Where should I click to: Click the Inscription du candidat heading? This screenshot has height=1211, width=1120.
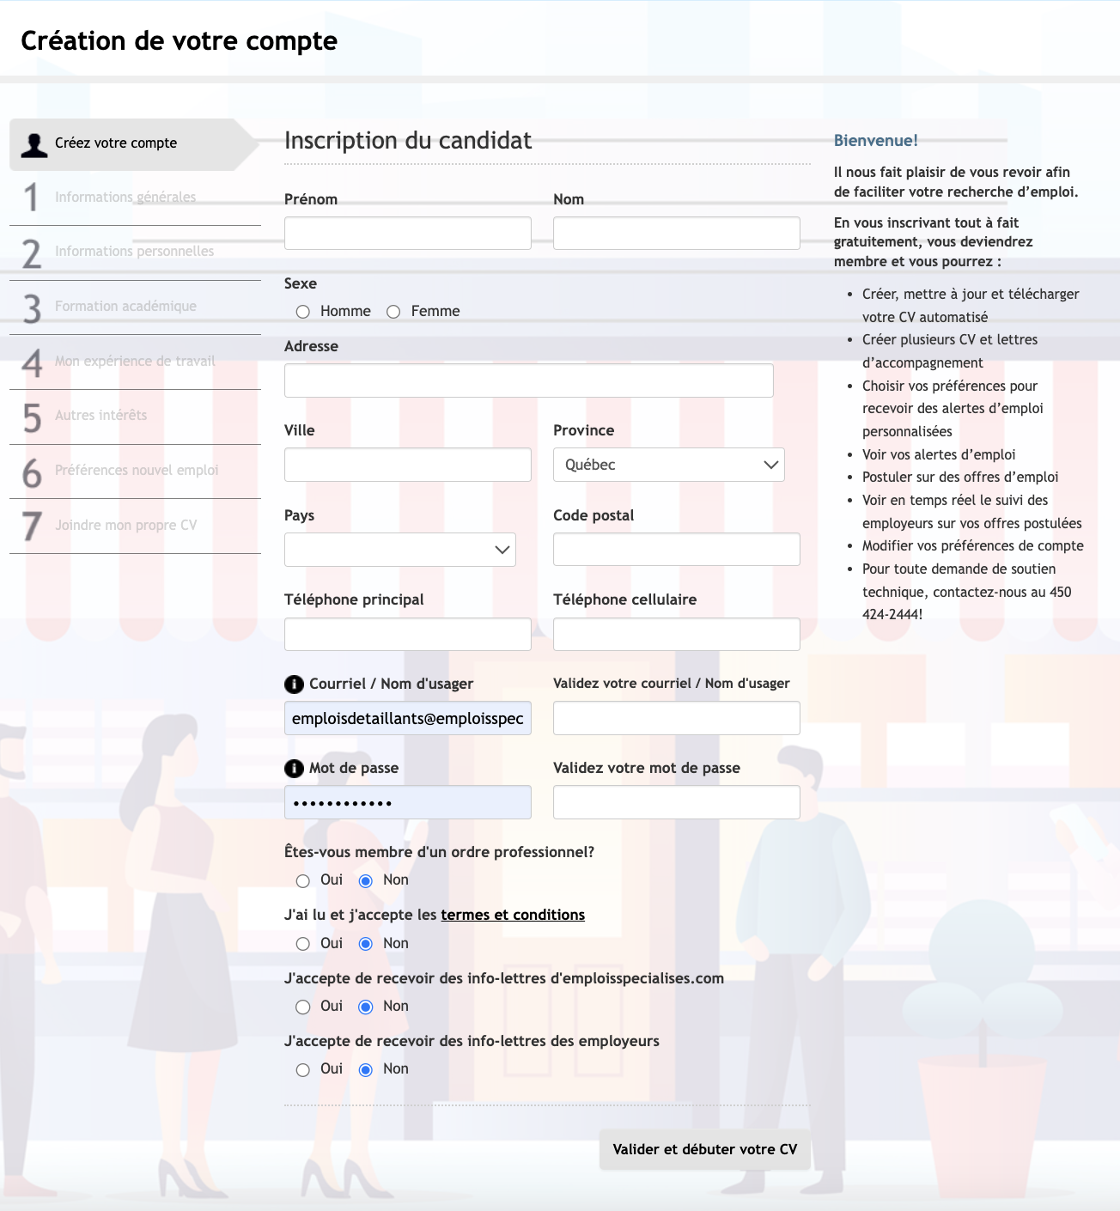point(408,140)
